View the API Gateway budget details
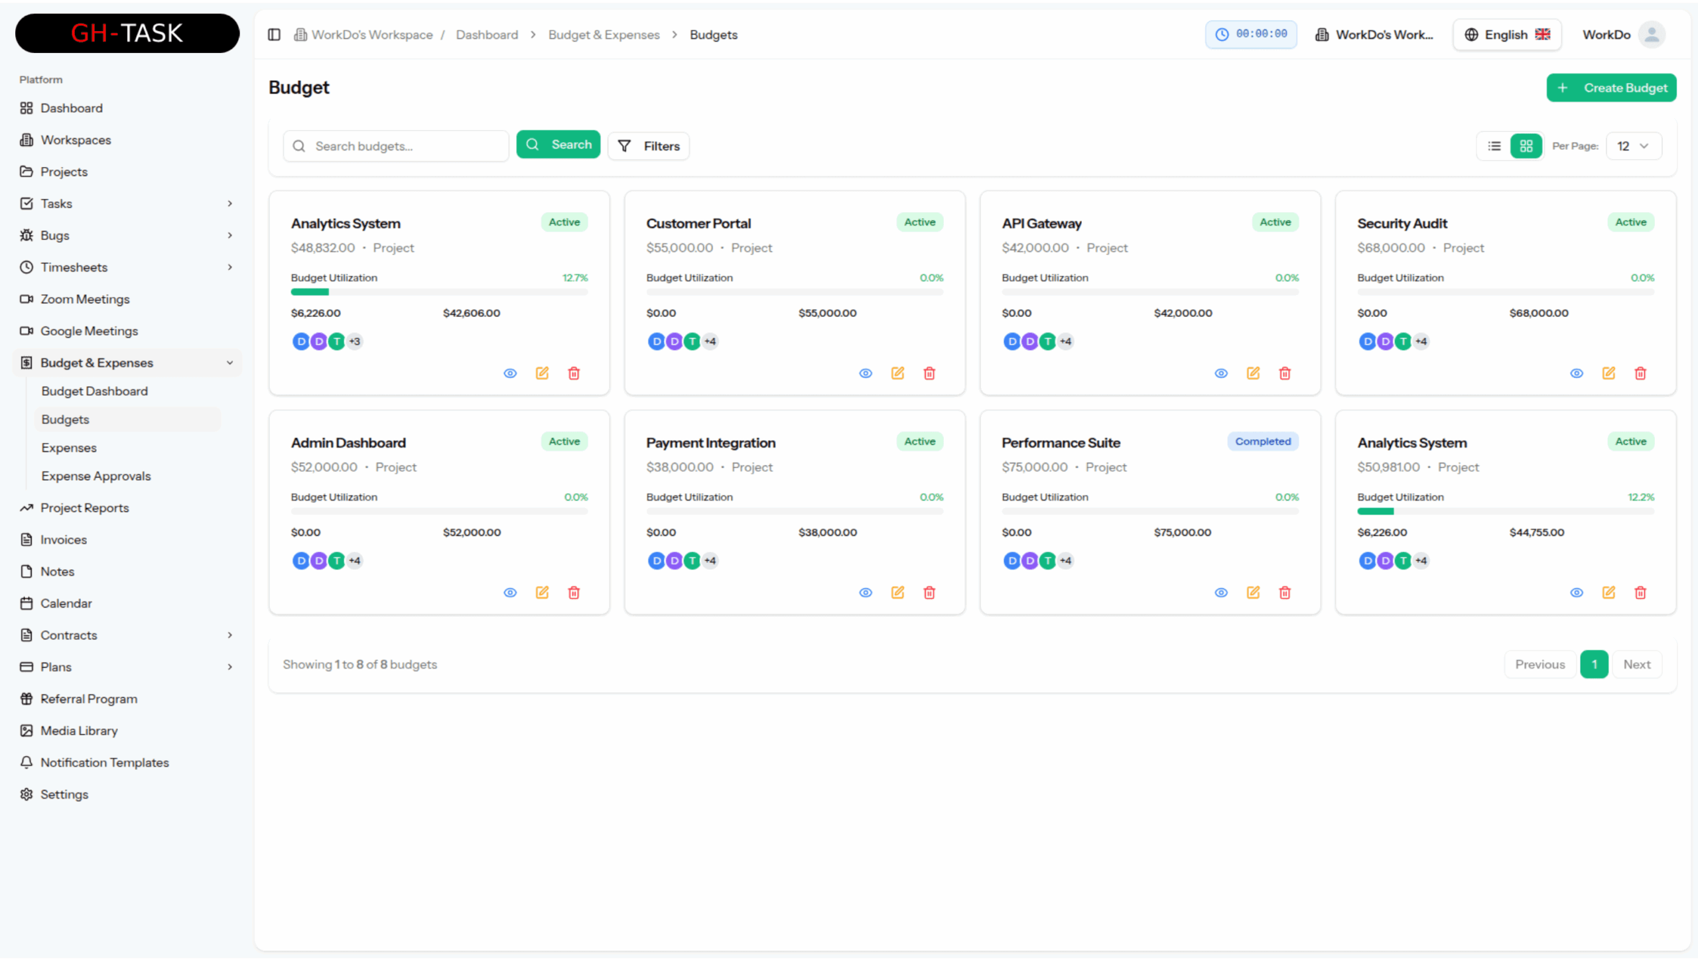The width and height of the screenshot is (1698, 961). point(1221,373)
